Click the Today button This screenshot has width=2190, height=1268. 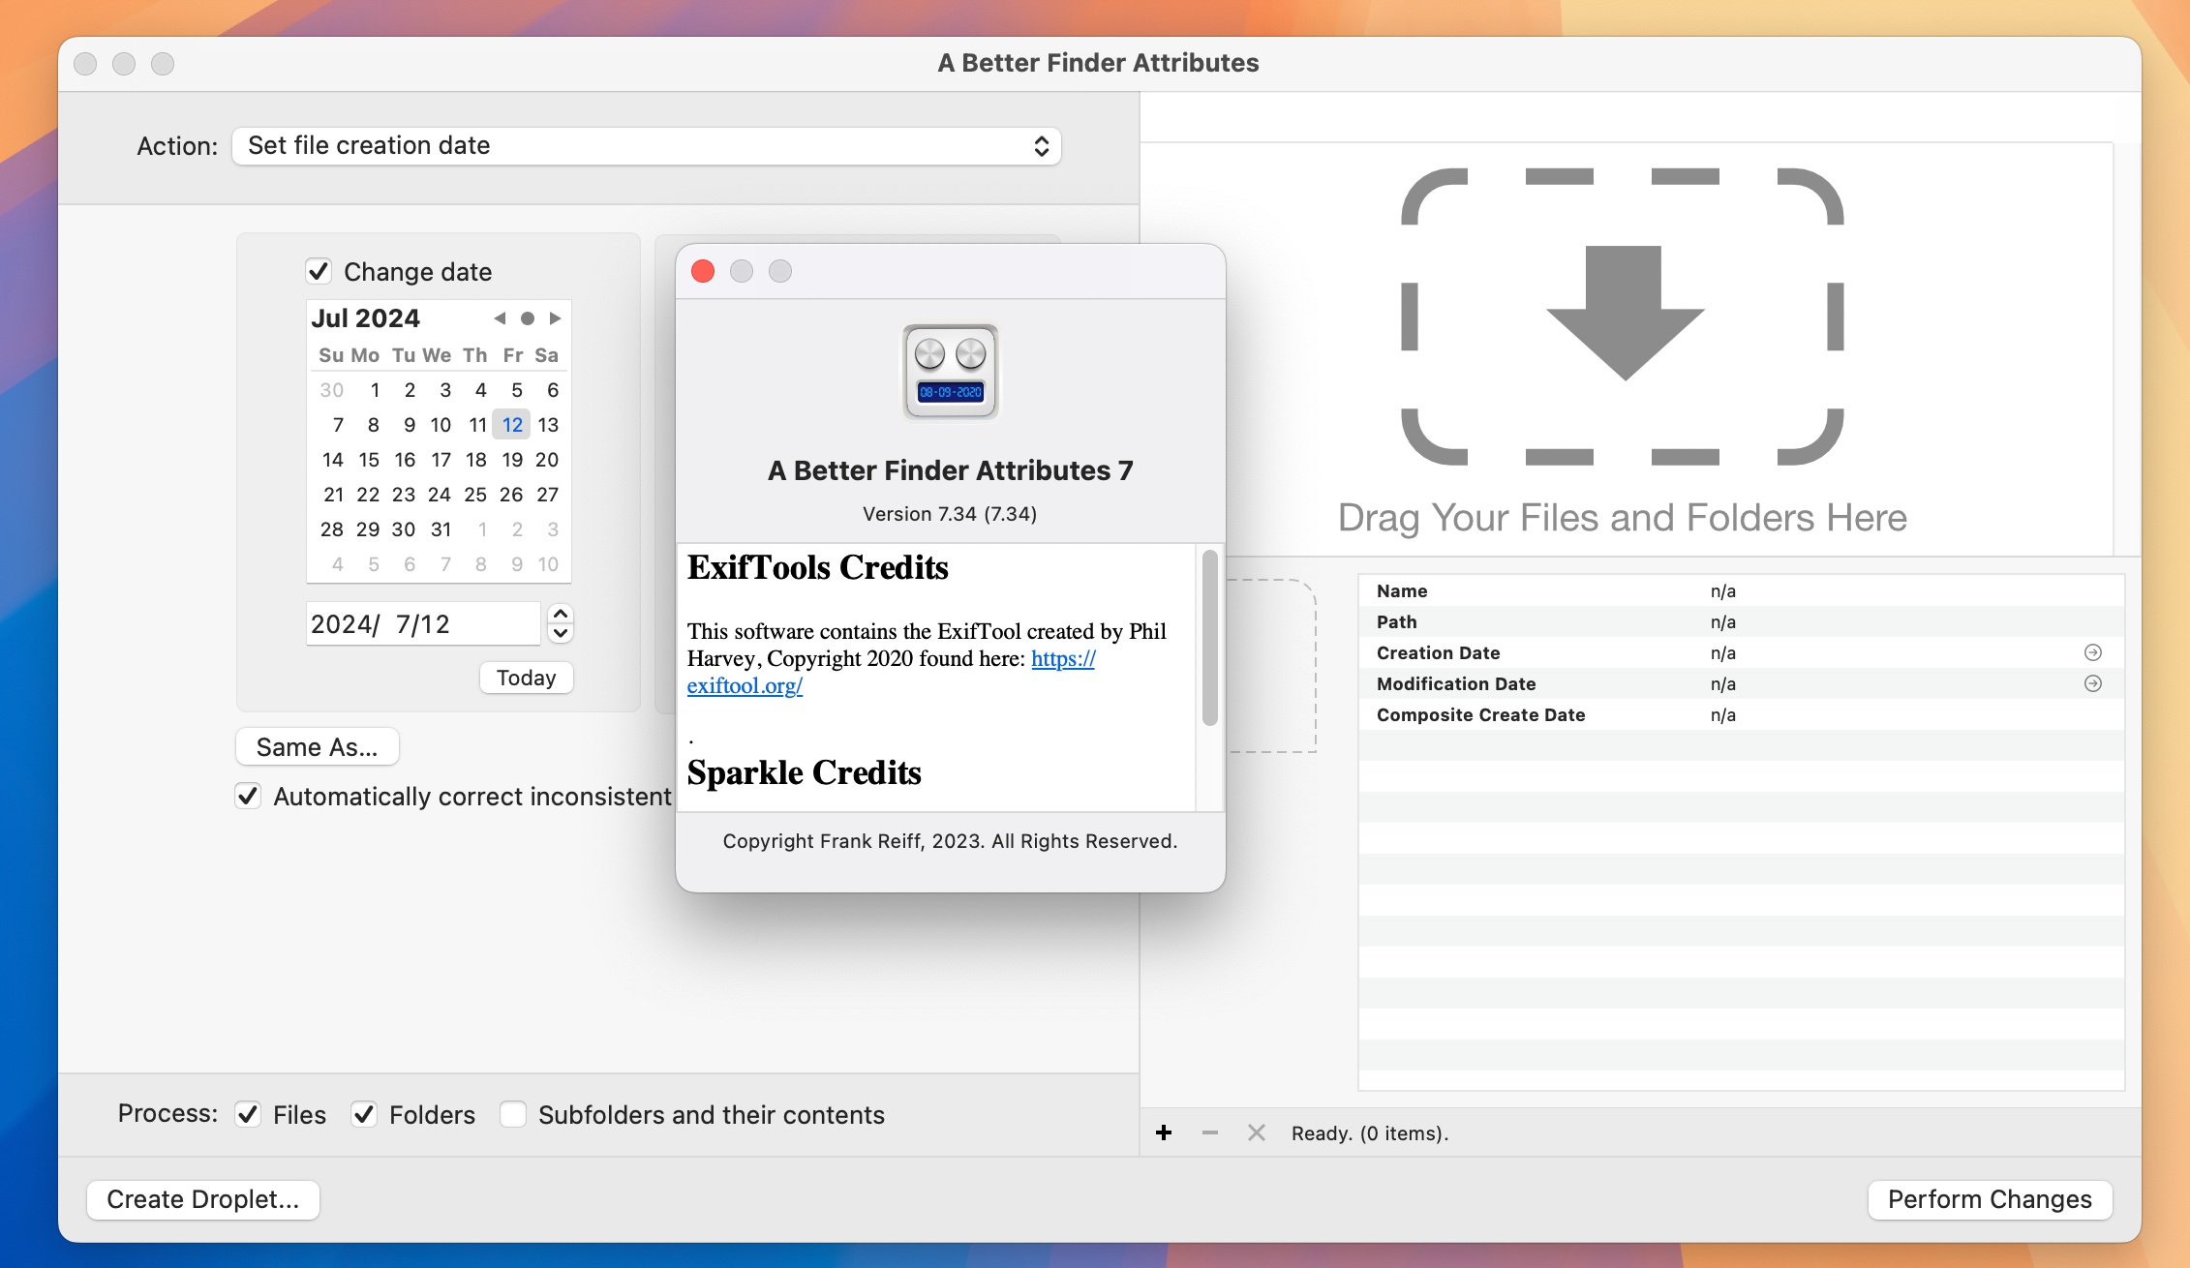[x=526, y=677]
